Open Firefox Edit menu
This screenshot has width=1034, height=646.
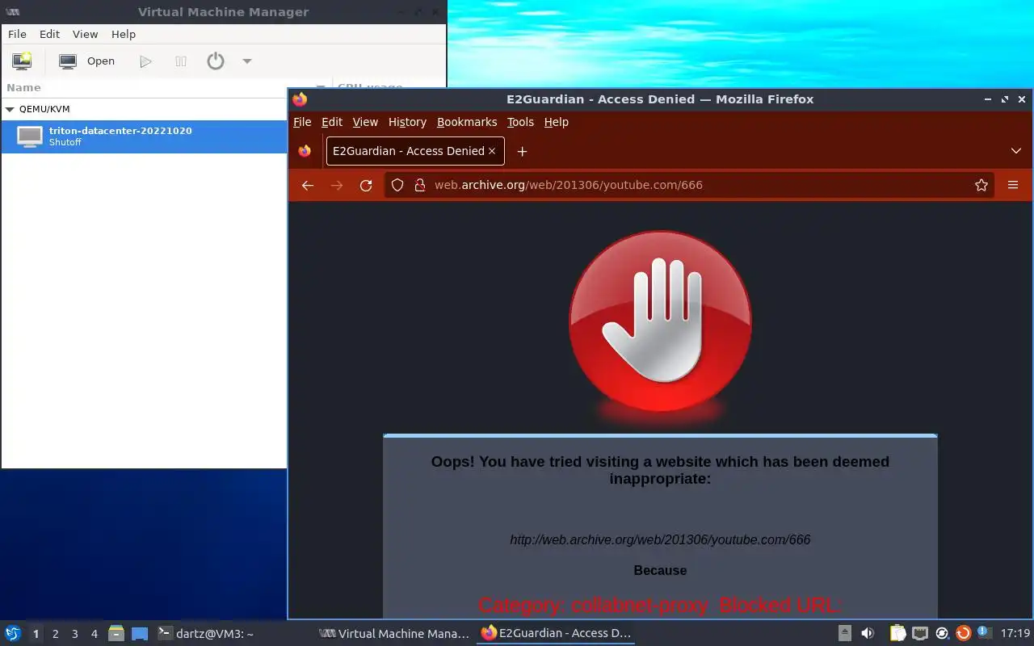click(332, 122)
